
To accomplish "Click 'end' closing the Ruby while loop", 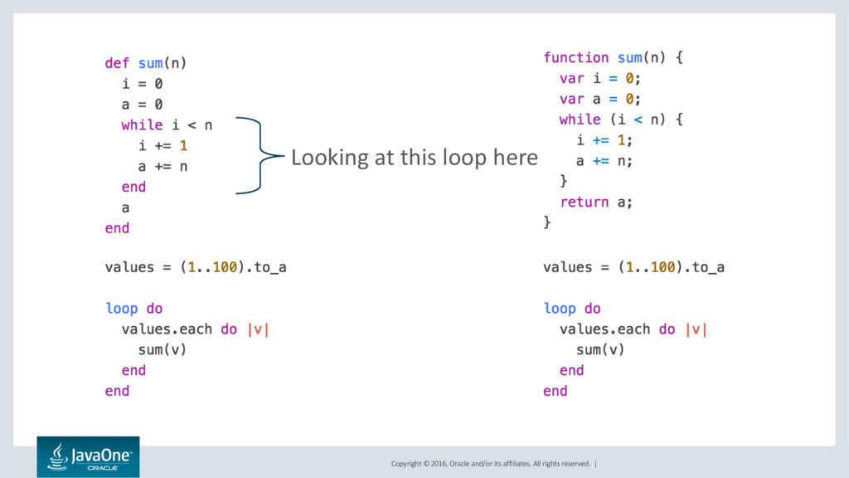I will coord(133,187).
